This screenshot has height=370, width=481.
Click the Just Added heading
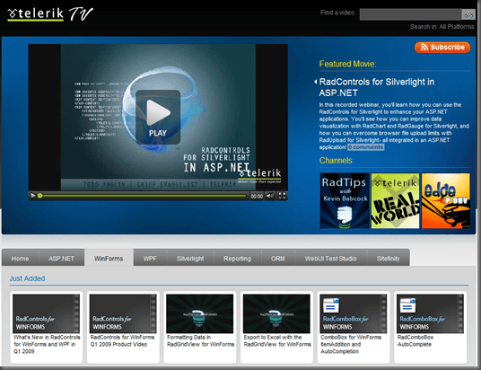(x=27, y=278)
